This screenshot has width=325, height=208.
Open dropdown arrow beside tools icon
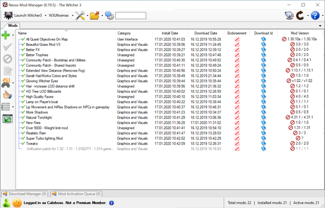tap(87, 15)
